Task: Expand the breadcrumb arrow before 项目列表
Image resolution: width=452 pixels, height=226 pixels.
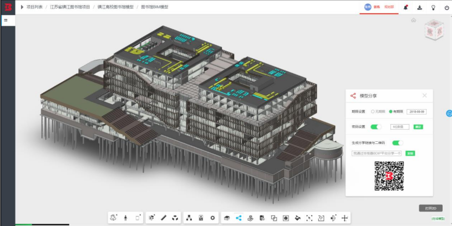Action: pyautogui.click(x=22, y=7)
